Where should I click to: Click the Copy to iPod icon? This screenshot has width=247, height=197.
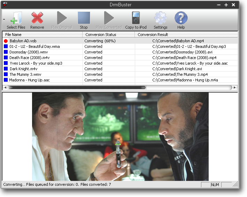point(136,18)
